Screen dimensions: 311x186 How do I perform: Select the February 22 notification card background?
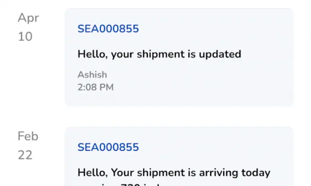(x=179, y=156)
